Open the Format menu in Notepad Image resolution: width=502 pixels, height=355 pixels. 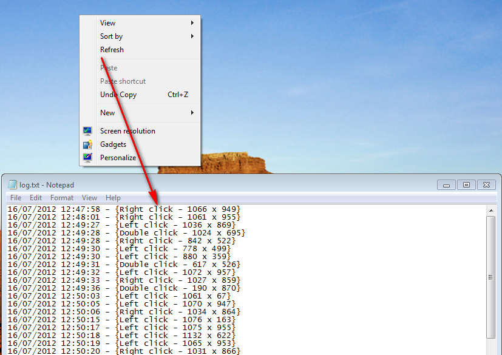click(x=61, y=197)
